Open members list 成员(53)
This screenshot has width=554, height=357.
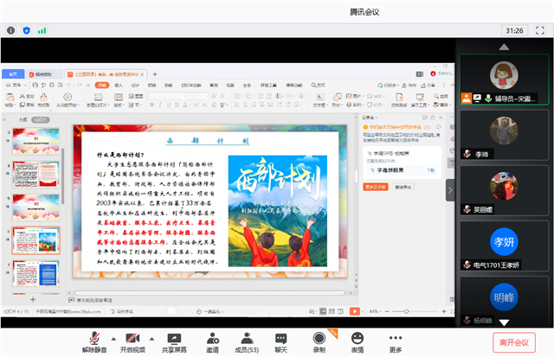point(247,341)
